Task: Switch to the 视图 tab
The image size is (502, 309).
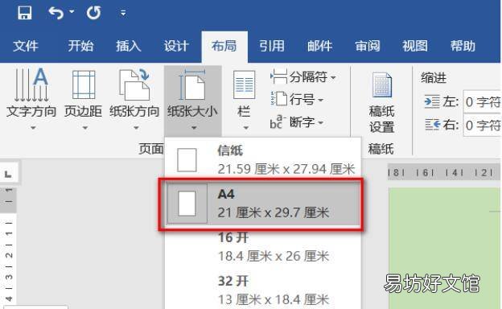Action: (415, 46)
